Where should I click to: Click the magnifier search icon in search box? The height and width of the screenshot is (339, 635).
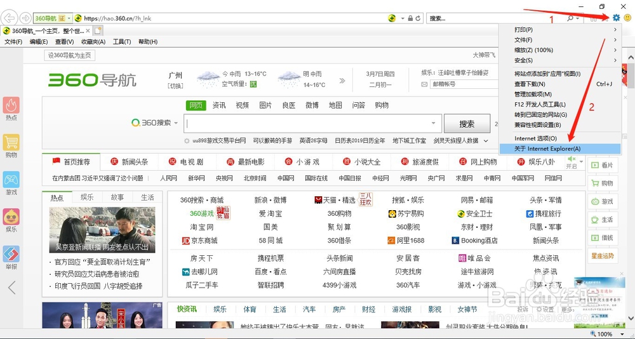pos(570,18)
